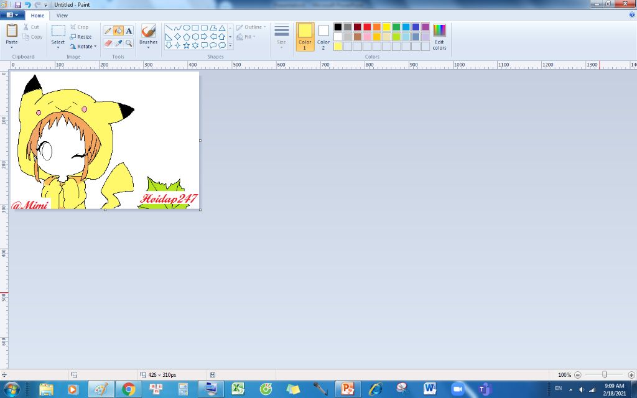
Task: Open the Select tool dropdown
Action: pyautogui.click(x=58, y=47)
